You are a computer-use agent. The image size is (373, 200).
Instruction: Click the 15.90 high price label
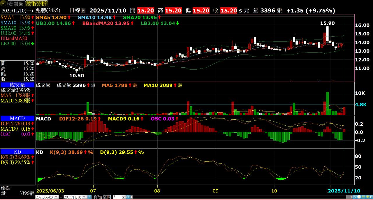pos(328,23)
